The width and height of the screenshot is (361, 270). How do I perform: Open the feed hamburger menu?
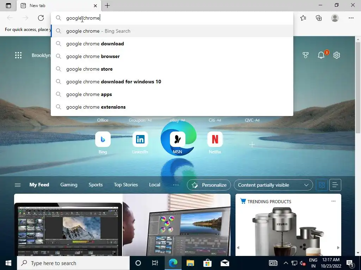coord(18,185)
